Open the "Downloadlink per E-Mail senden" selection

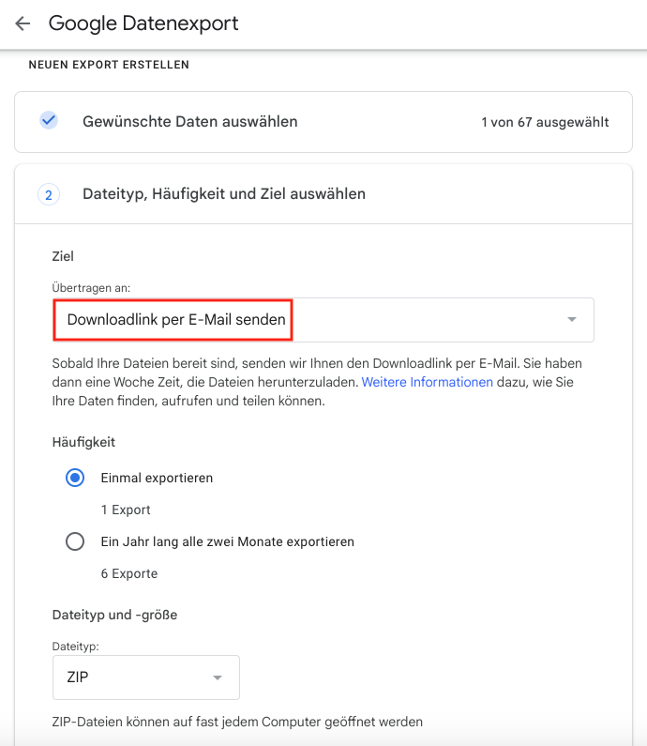point(176,320)
